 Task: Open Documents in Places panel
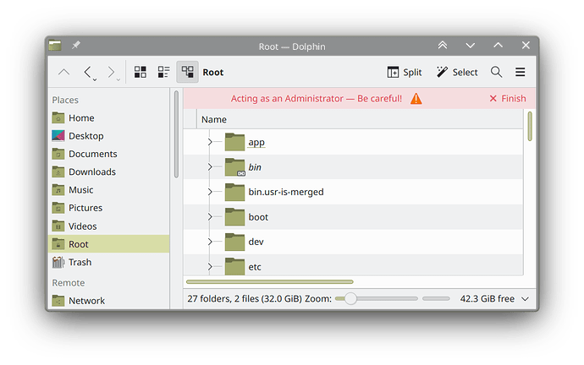109,154
